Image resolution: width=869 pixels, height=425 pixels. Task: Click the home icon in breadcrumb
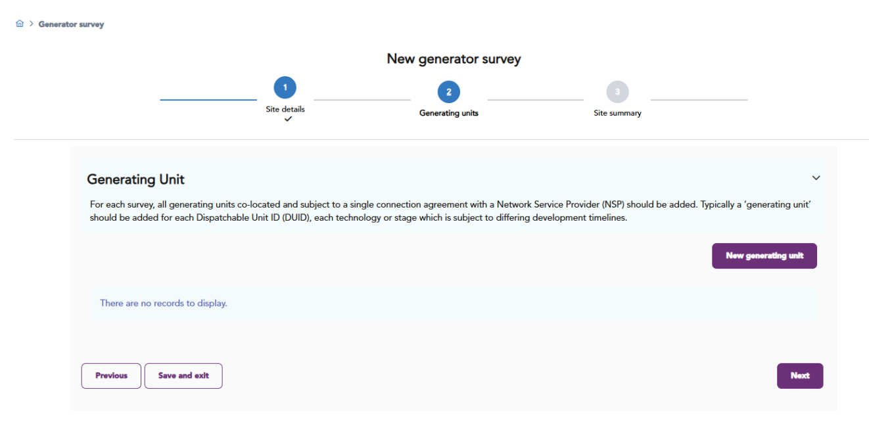[x=20, y=24]
